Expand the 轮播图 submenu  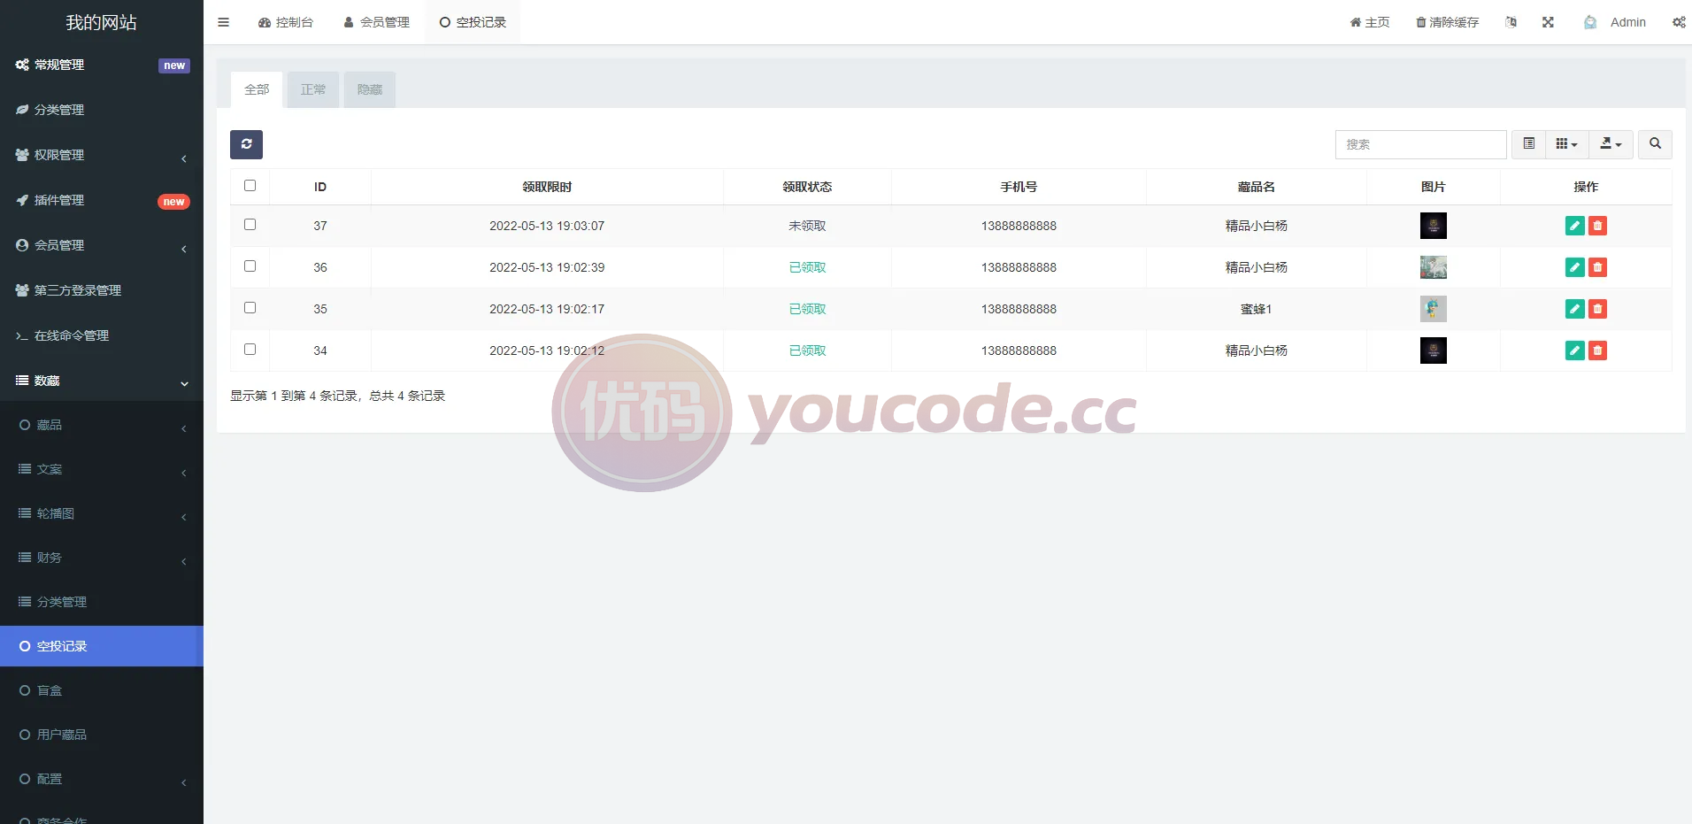[102, 513]
